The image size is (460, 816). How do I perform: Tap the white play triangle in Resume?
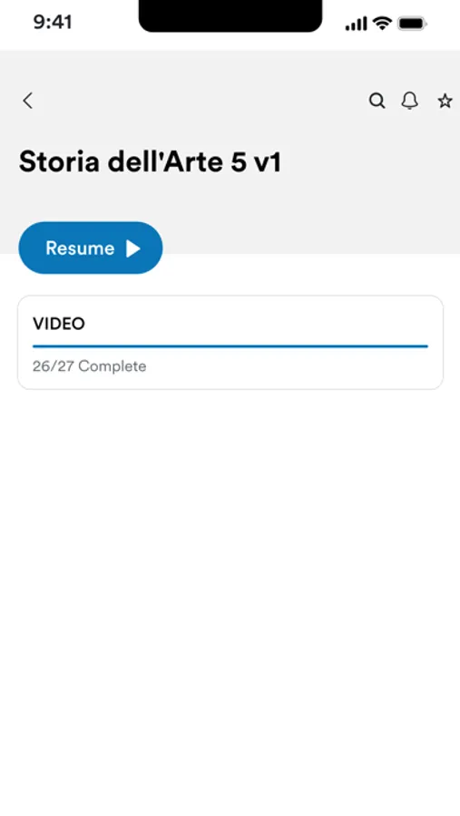point(133,248)
